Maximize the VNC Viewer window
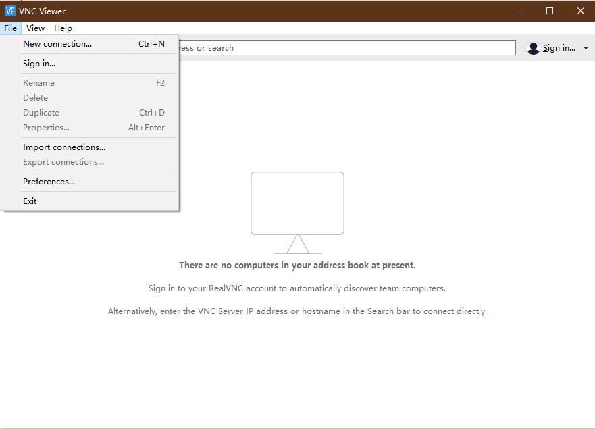 click(x=550, y=11)
